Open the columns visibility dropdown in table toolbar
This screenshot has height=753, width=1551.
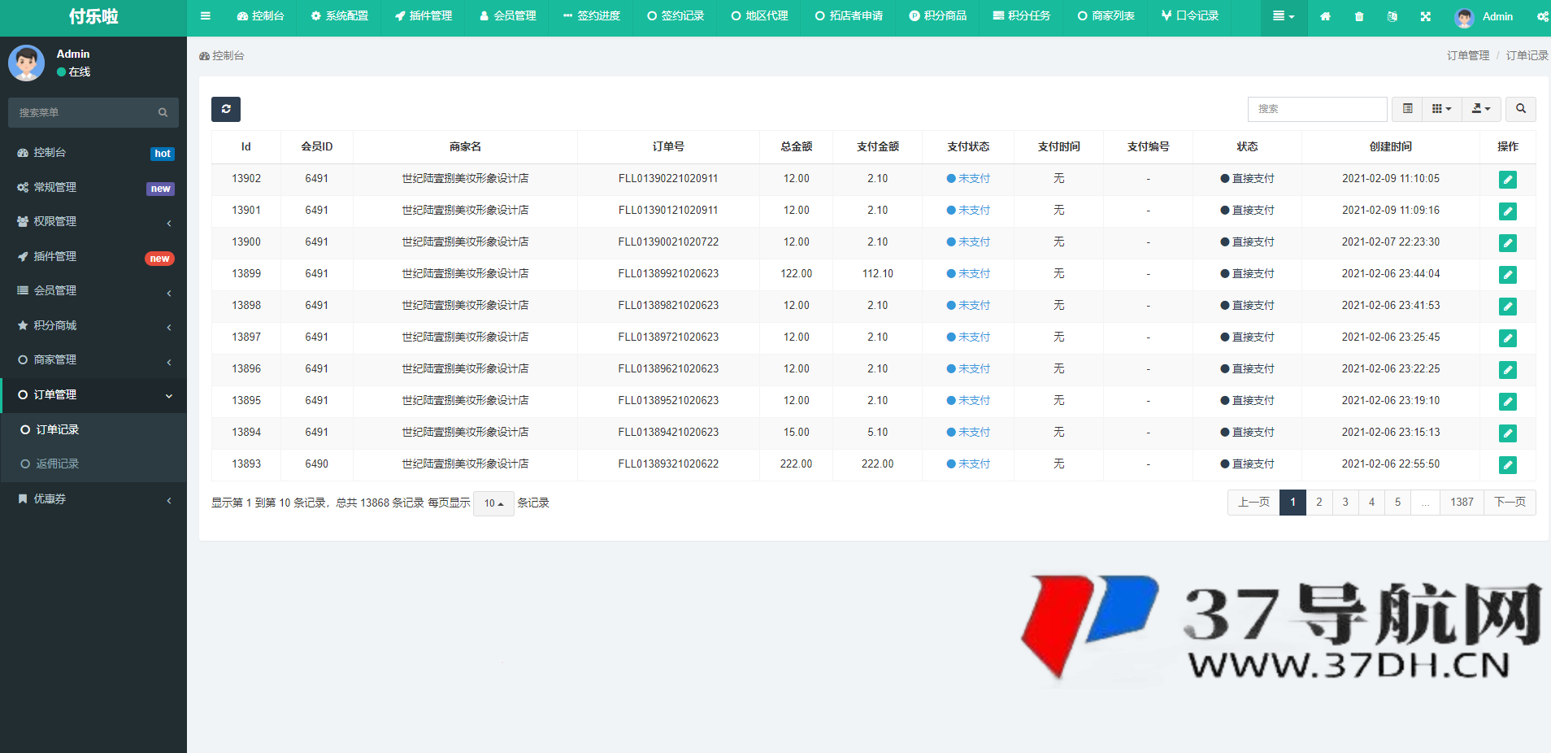1442,108
